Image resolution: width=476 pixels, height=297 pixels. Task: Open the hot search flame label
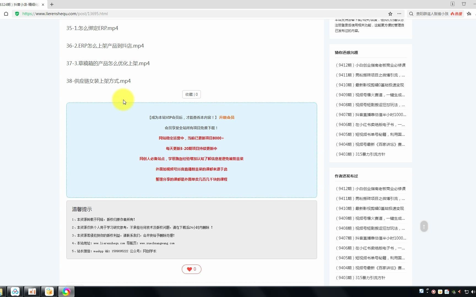pos(456,14)
